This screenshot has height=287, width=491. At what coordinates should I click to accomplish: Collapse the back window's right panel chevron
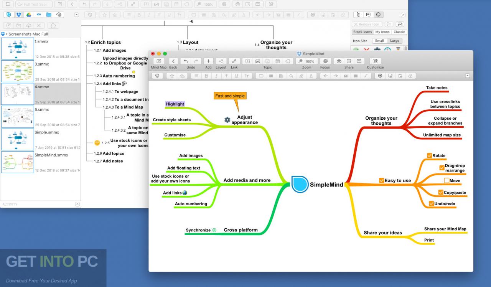tap(403, 15)
